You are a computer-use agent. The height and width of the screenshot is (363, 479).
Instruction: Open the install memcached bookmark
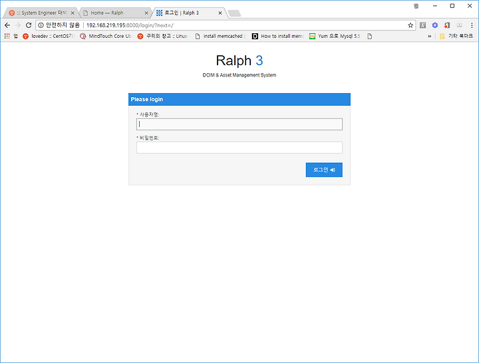pos(220,37)
